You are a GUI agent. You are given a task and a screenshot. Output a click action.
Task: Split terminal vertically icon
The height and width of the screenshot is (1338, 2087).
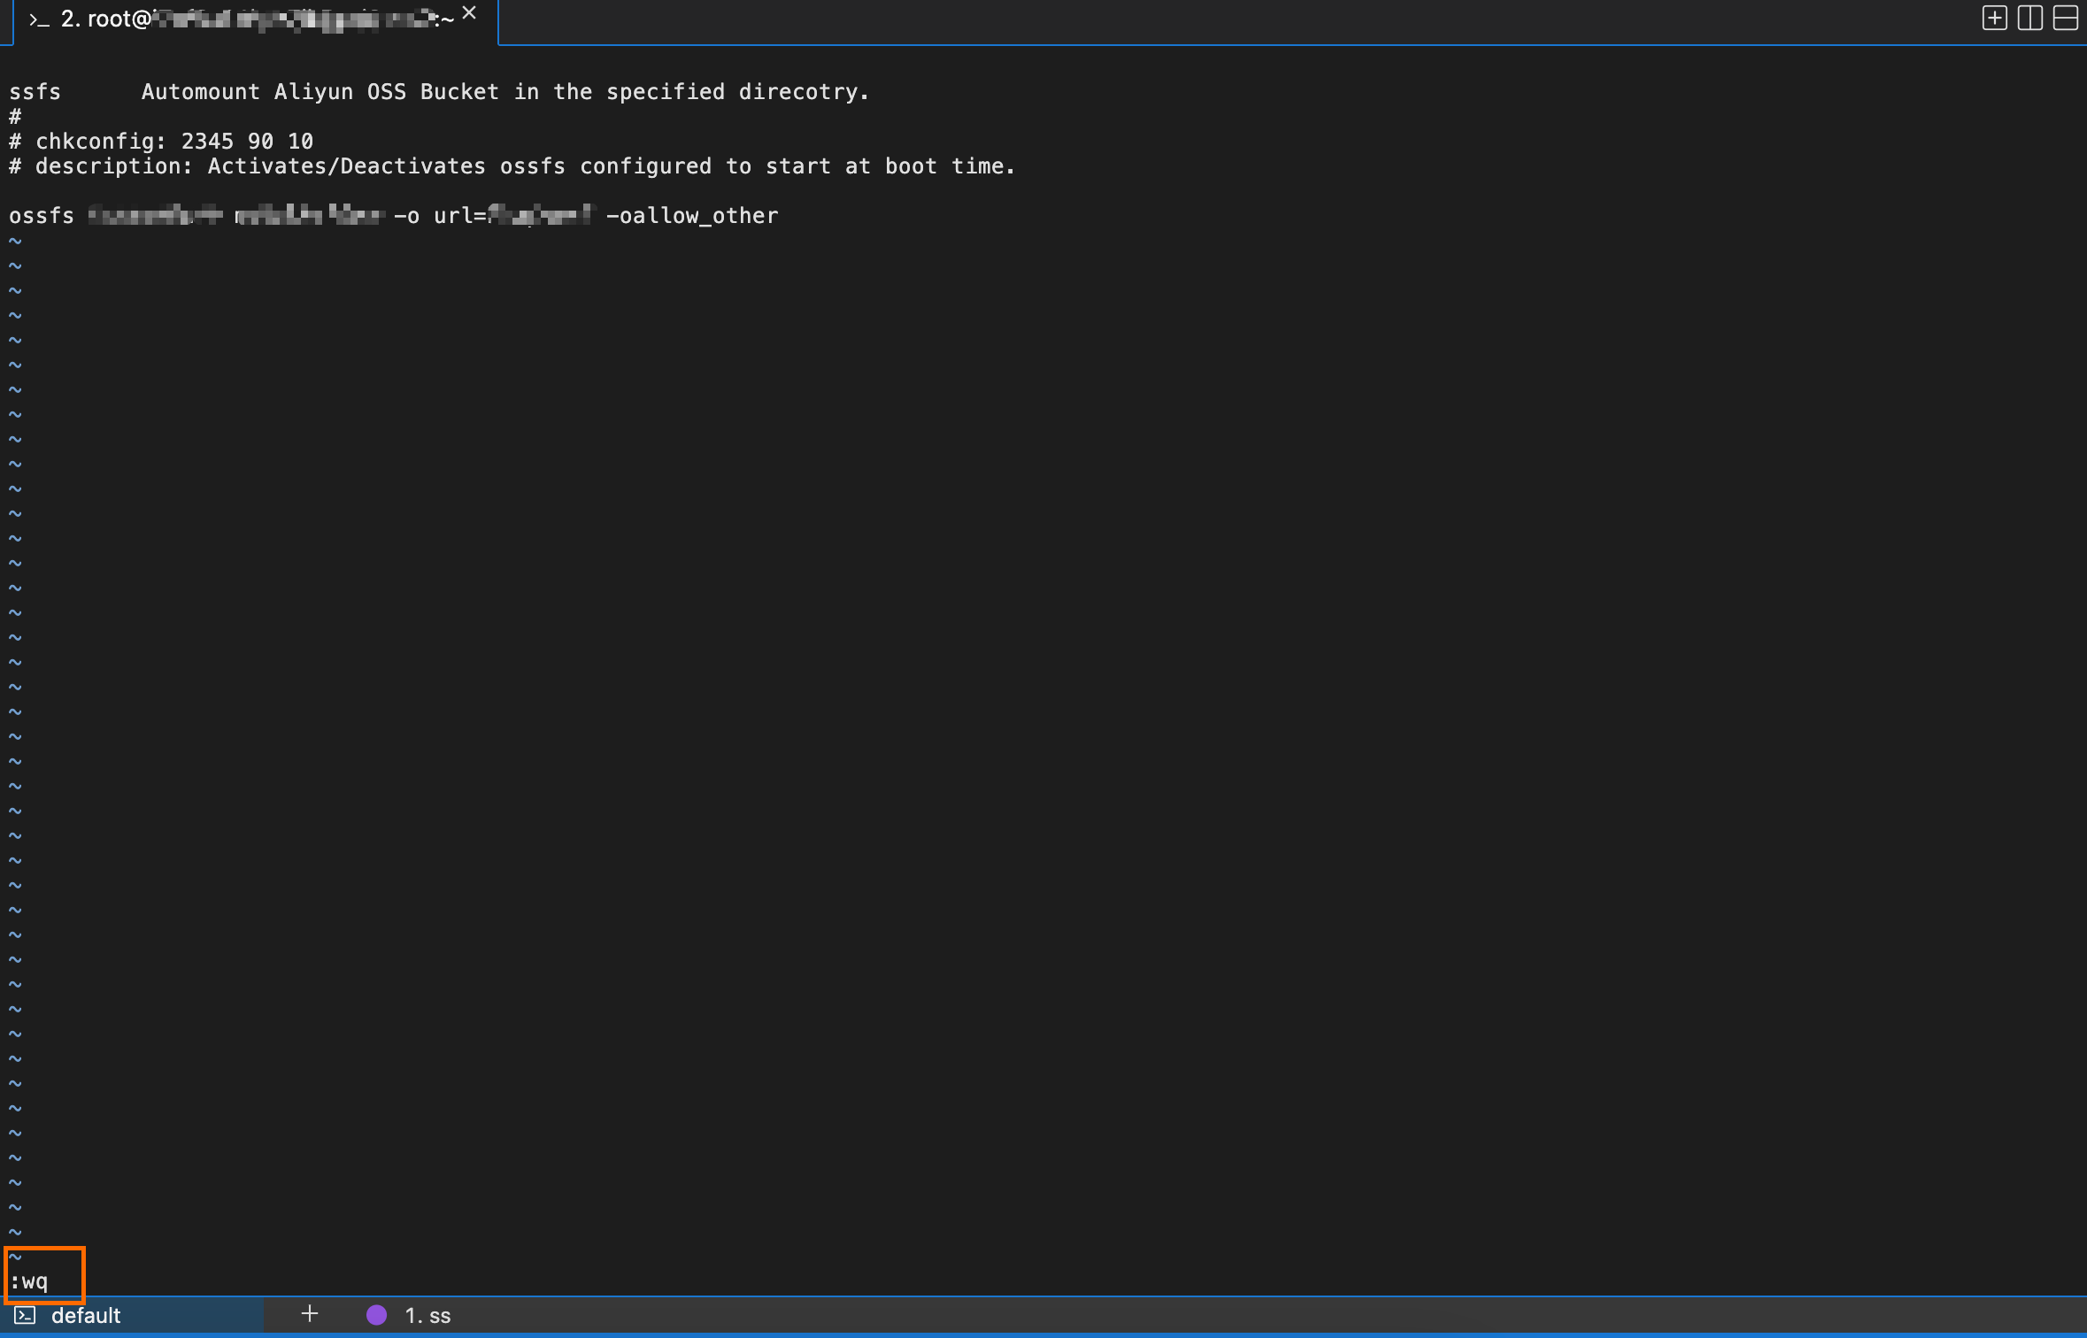tap(2029, 19)
